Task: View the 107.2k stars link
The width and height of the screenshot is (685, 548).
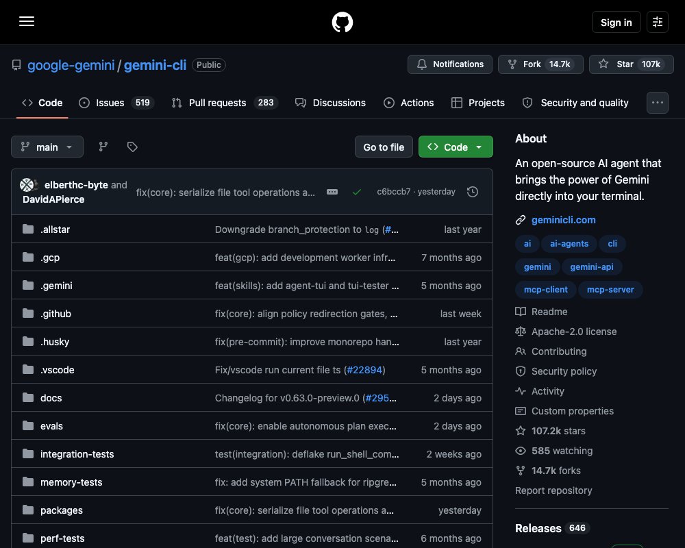Action: click(x=550, y=431)
